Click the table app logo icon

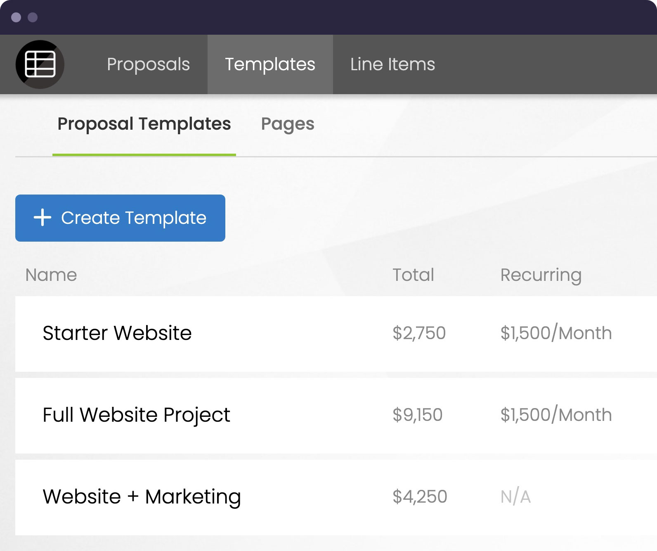point(40,63)
